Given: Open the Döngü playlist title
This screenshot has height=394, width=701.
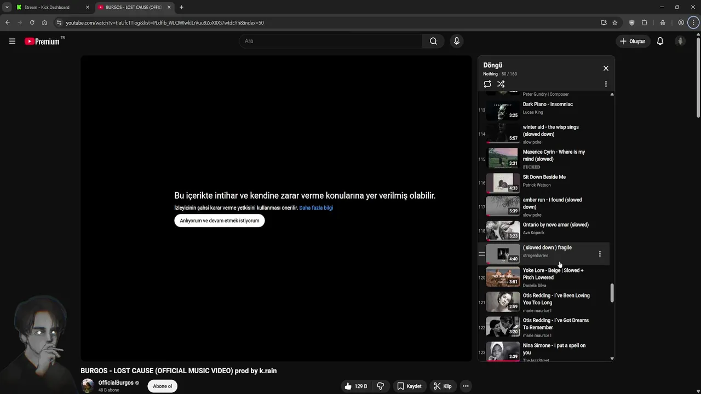Looking at the screenshot, I should pyautogui.click(x=493, y=65).
